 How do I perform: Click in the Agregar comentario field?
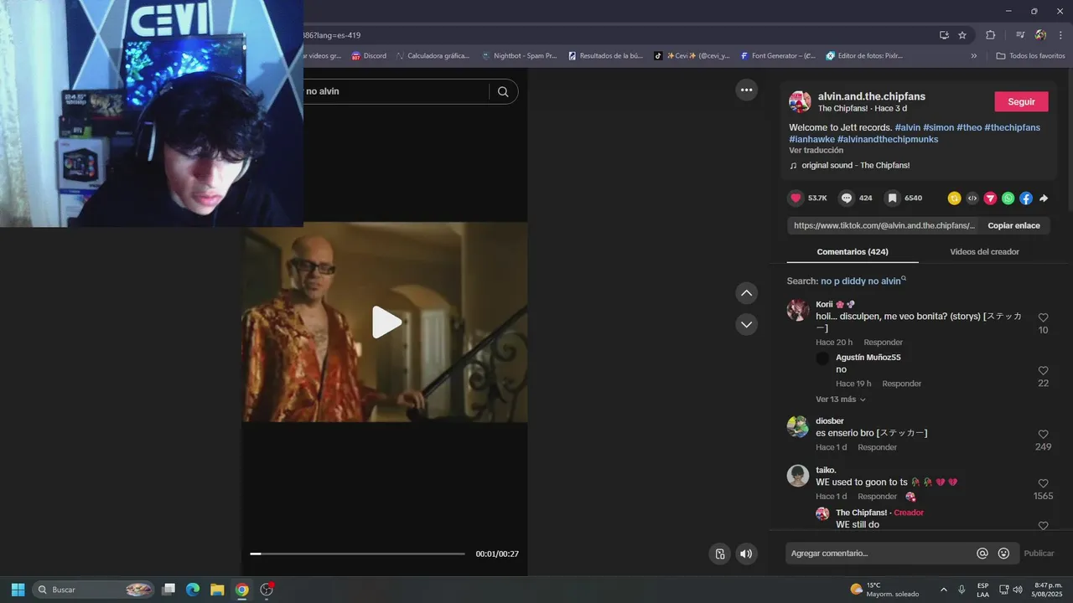coord(879,554)
